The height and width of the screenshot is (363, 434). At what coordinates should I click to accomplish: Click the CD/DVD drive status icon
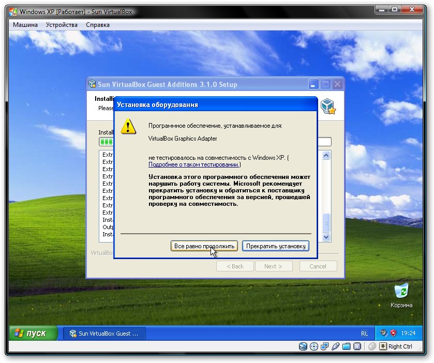click(314, 346)
